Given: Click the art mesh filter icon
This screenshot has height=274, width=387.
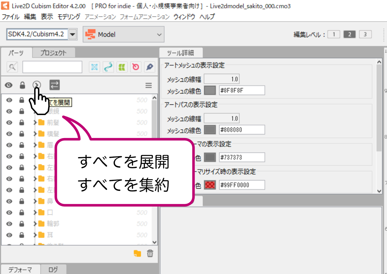Looking at the screenshot, I should click(95, 67).
